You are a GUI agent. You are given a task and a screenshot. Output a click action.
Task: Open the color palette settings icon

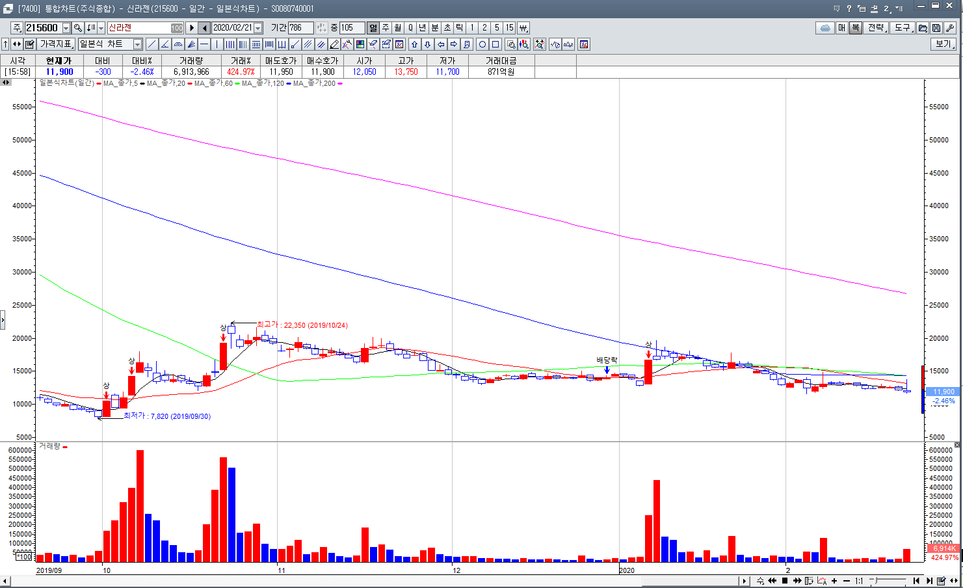(x=360, y=44)
